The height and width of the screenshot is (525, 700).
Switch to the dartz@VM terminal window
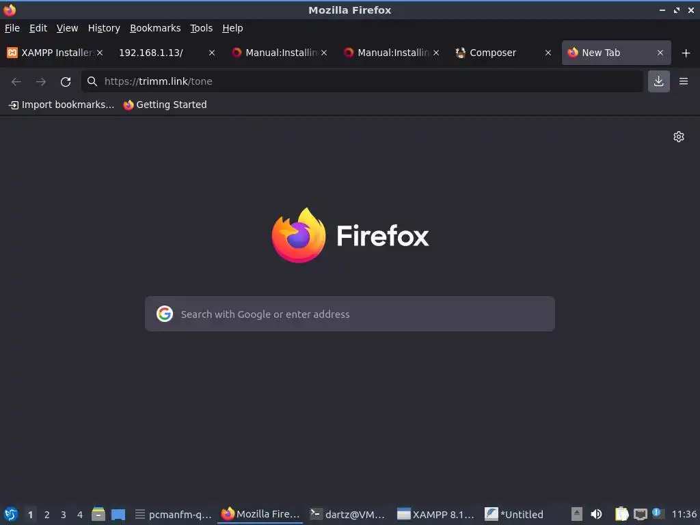click(x=348, y=514)
